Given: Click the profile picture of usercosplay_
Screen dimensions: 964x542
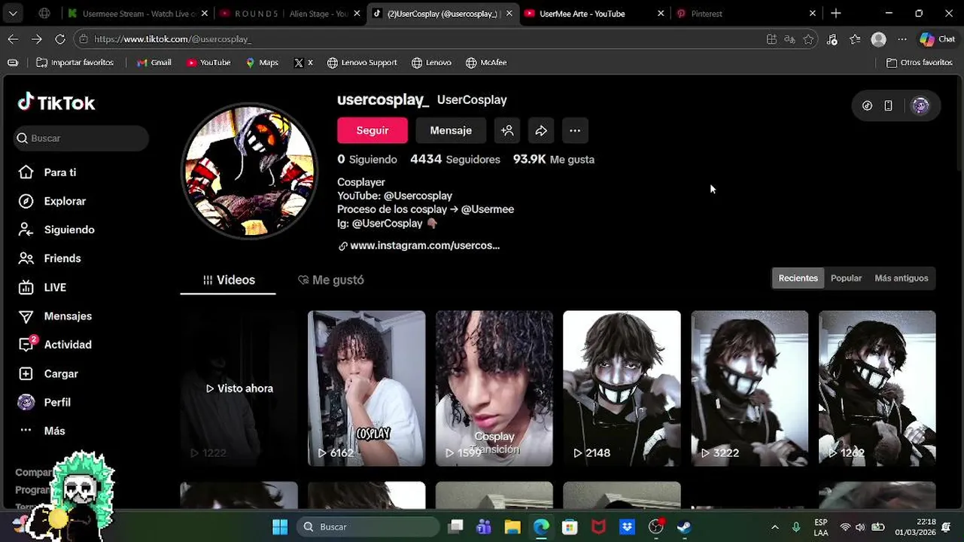Looking at the screenshot, I should click(x=250, y=172).
